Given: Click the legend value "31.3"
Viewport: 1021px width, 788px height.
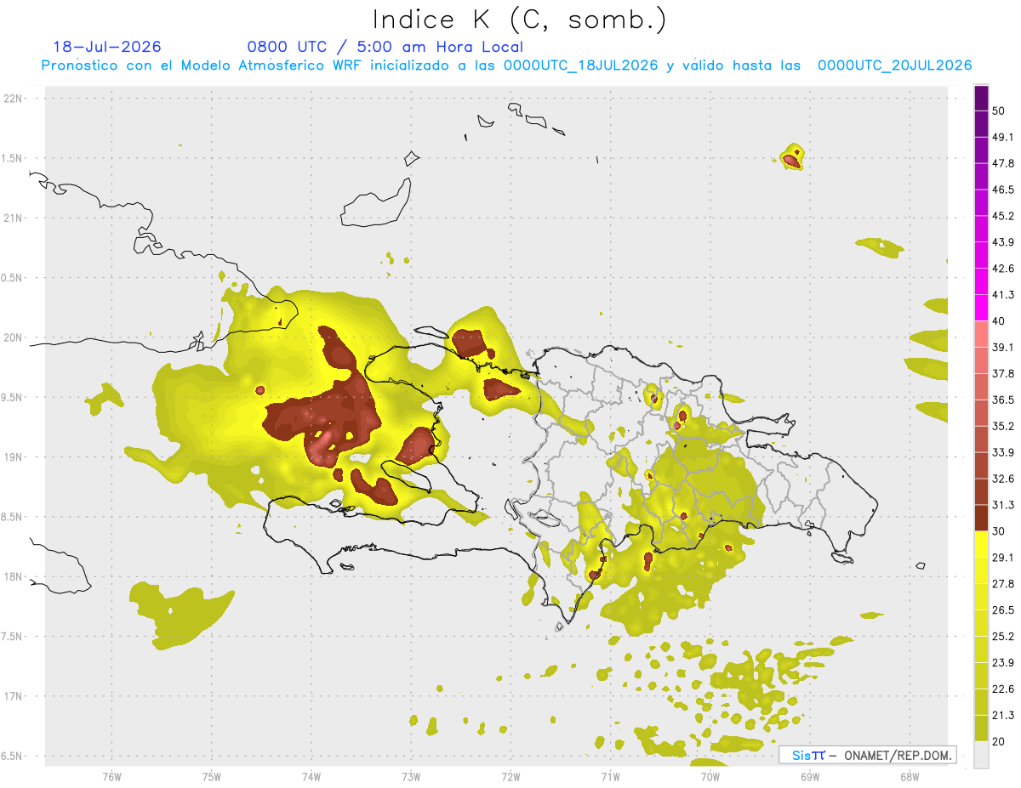Looking at the screenshot, I should (x=1003, y=505).
